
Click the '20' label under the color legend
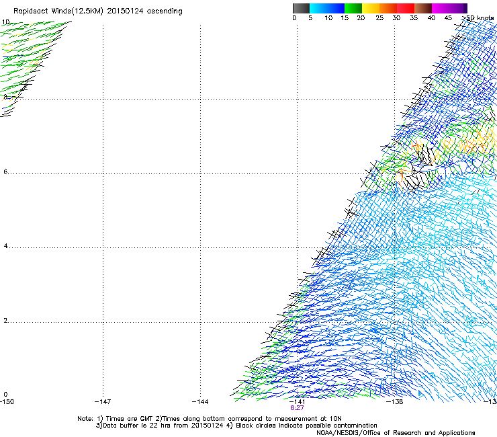point(361,18)
